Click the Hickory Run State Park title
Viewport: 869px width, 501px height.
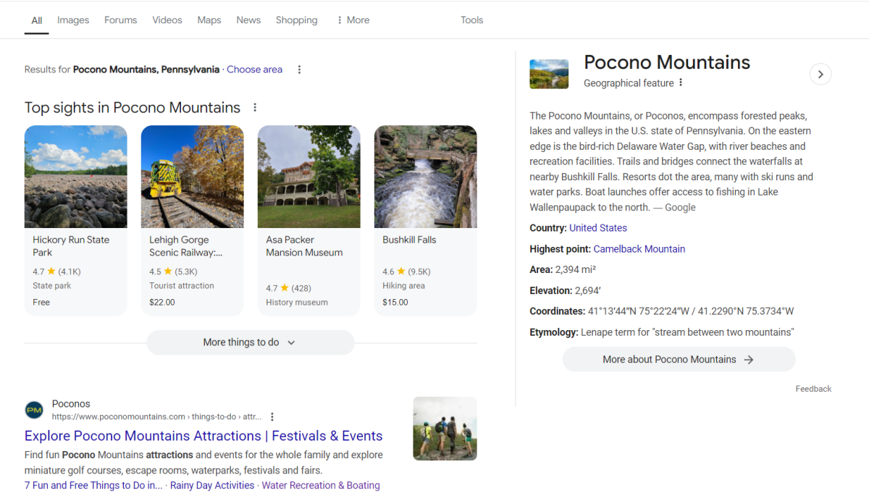[x=71, y=246]
